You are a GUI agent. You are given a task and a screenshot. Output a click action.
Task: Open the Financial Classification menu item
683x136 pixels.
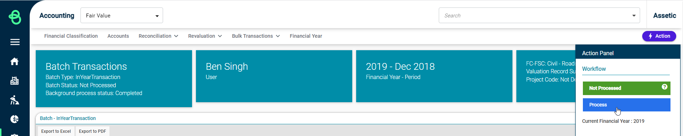click(x=71, y=36)
